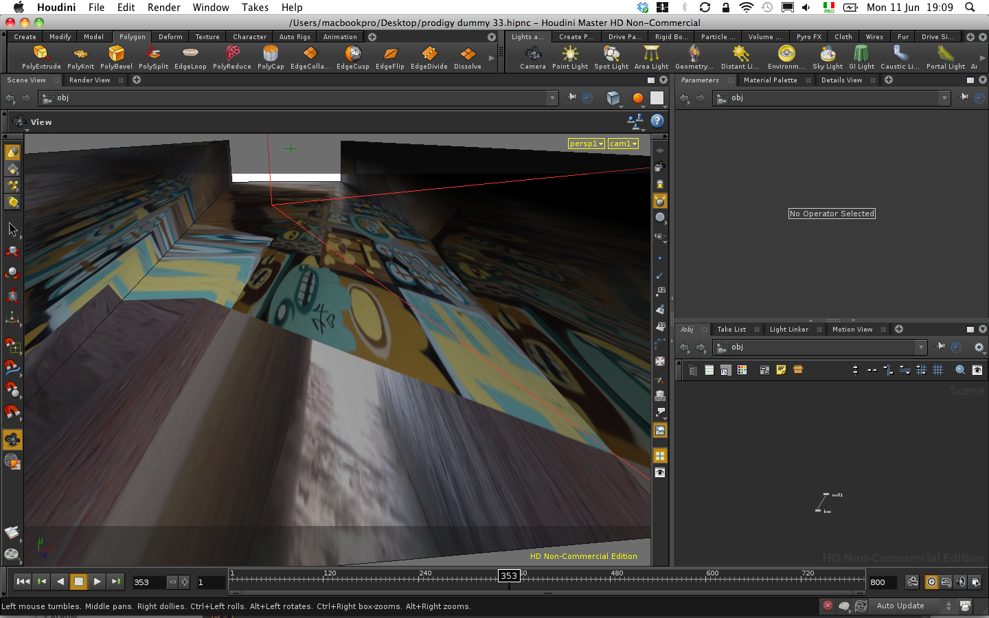Select the PolyKnit shelf tool
The image size is (989, 618).
coord(80,58)
